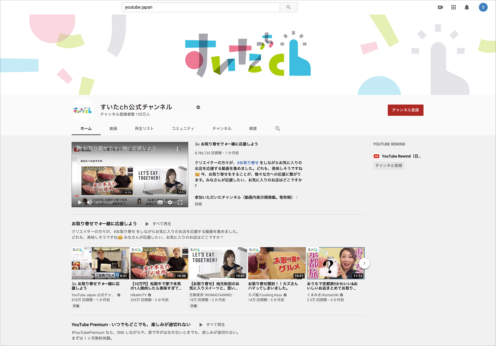Search within the channel using magnifier icon
Screen dimensions: 496x346
coord(278,129)
